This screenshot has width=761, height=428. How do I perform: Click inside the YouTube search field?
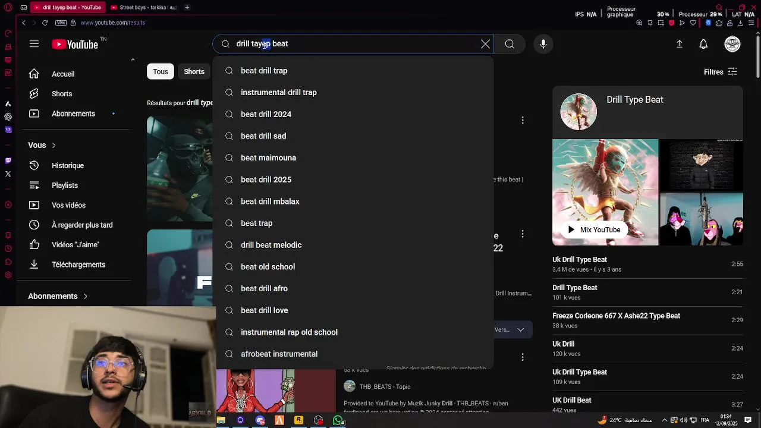point(354,44)
